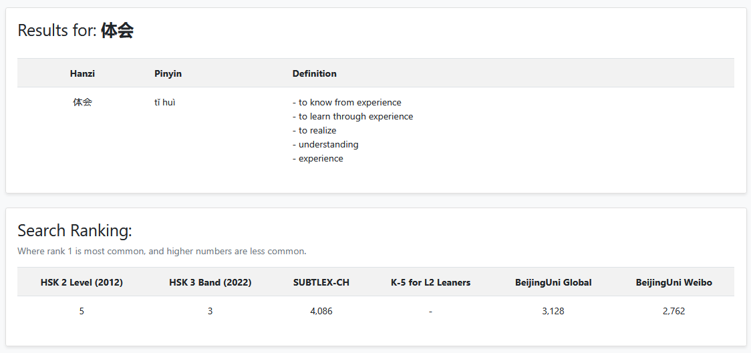Screen dimensions: 751x353
Task: Click the BeijingUni Weibo column header
Action: pos(674,282)
